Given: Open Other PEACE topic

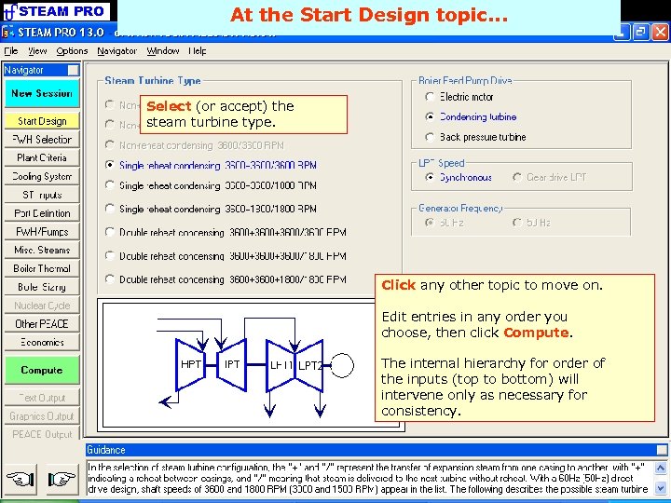Looking at the screenshot, I should (42, 324).
